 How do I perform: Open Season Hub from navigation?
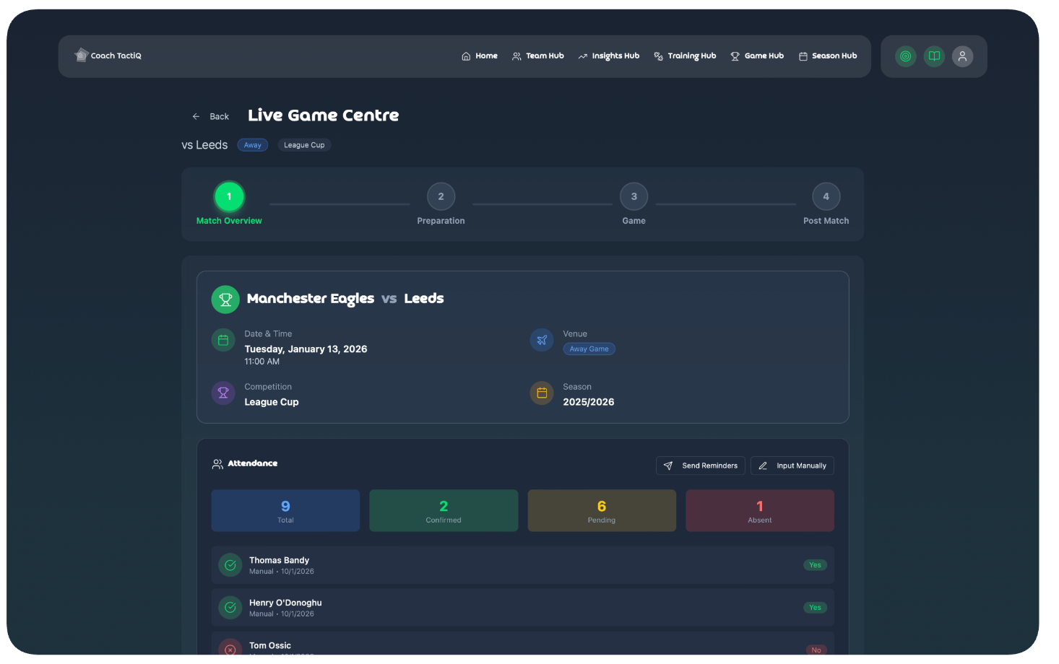tap(828, 56)
